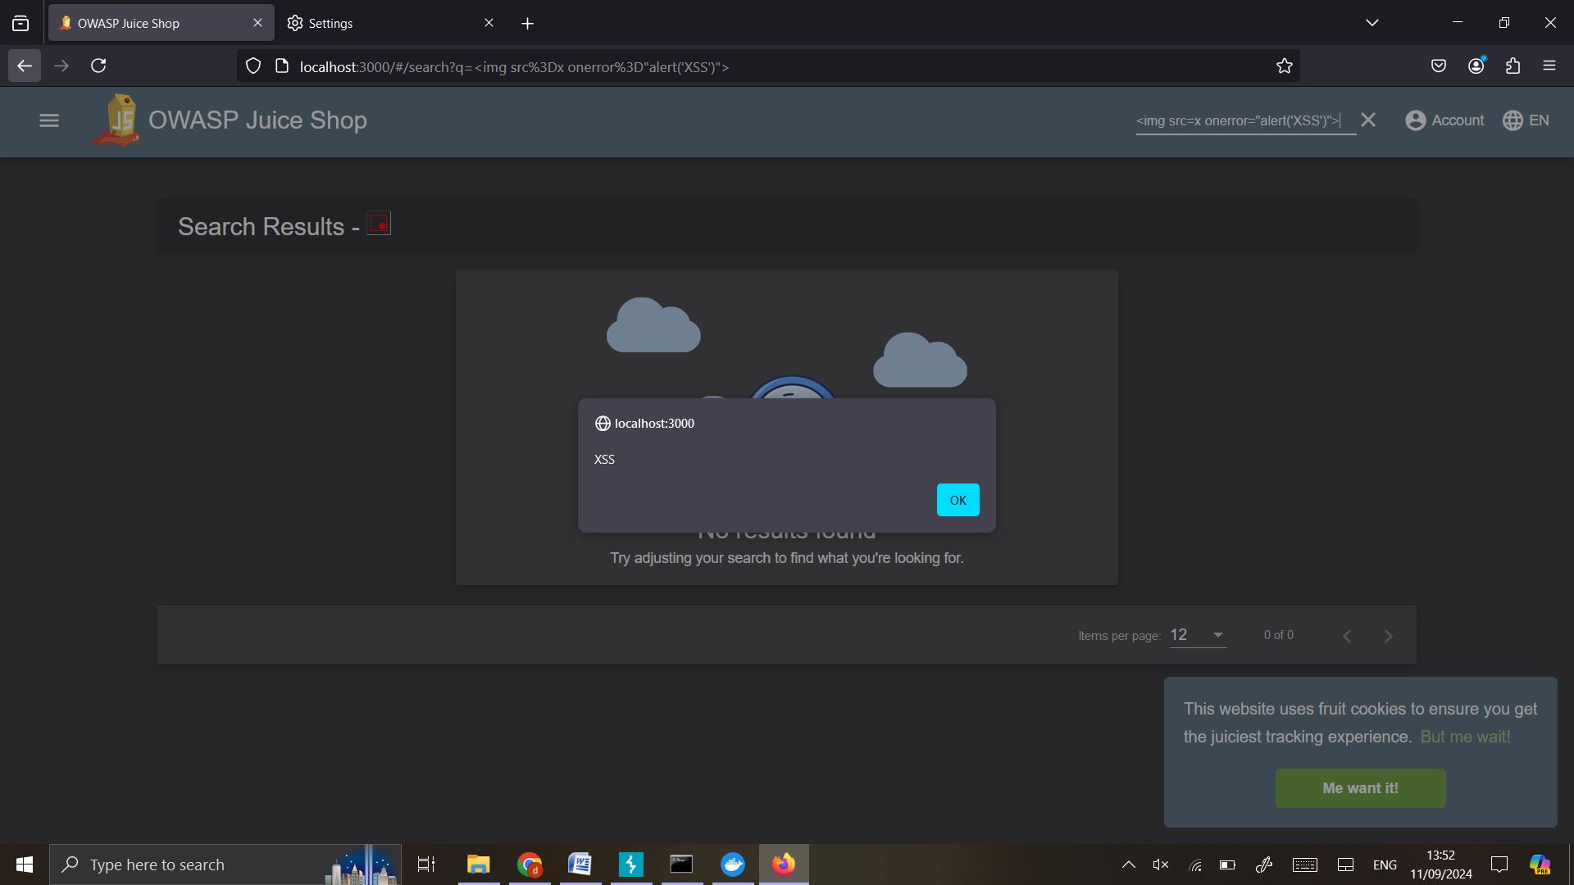
Task: Clear the search field with the X icon
Action: point(1368,120)
